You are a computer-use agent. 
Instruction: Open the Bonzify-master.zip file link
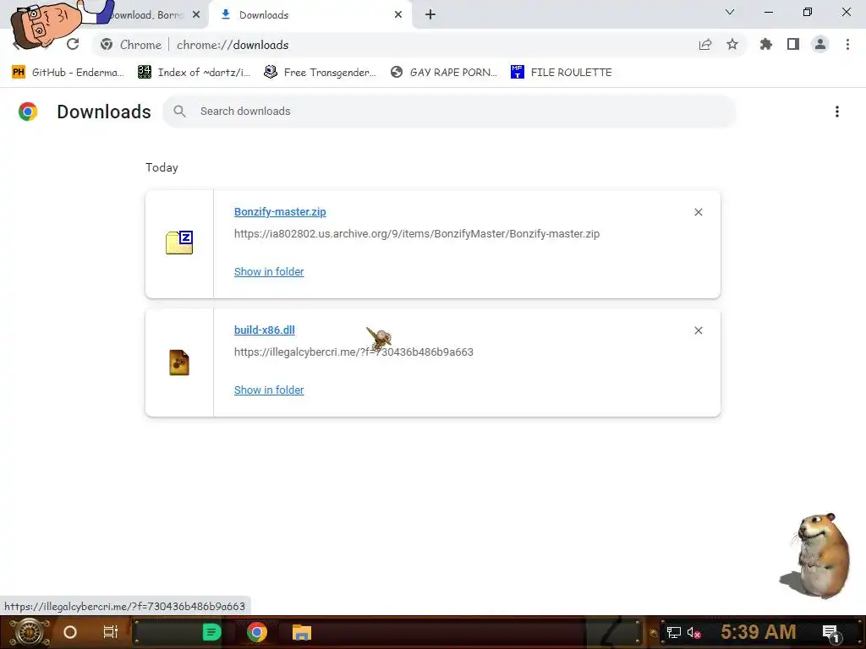[280, 212]
